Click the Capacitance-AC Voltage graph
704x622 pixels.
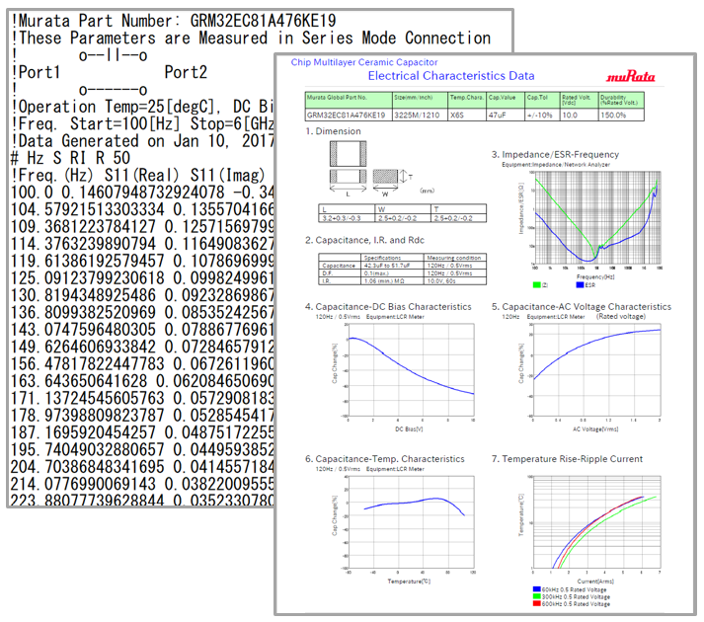tap(595, 369)
